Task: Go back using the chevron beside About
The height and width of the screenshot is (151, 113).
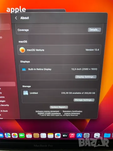Action: (16, 18)
